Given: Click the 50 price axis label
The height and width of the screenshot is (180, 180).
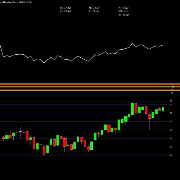Looking at the screenshot, I should pos(171,147).
